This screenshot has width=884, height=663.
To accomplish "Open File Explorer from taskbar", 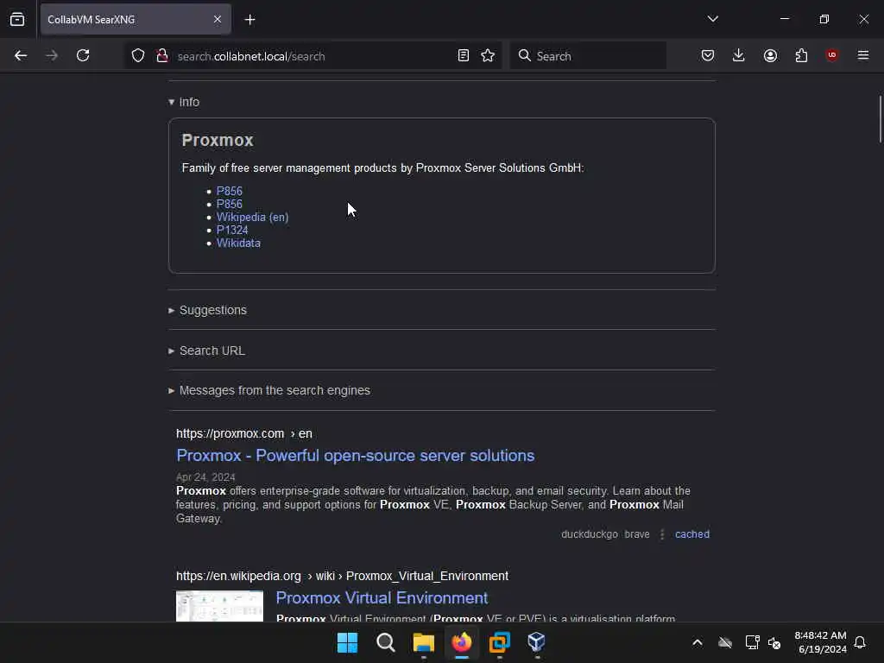I will [423, 642].
